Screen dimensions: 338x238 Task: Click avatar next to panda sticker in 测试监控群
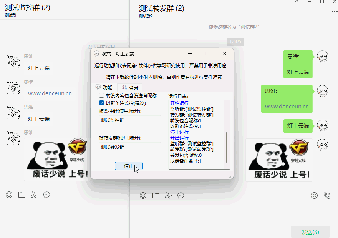point(14,138)
